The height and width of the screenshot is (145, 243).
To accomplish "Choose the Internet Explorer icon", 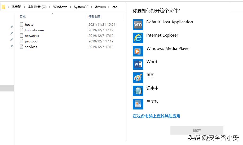I will tap(138, 38).
